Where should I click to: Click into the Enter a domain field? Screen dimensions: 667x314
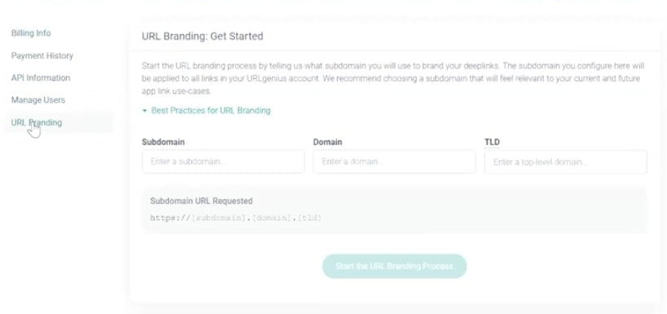pyautogui.click(x=394, y=161)
